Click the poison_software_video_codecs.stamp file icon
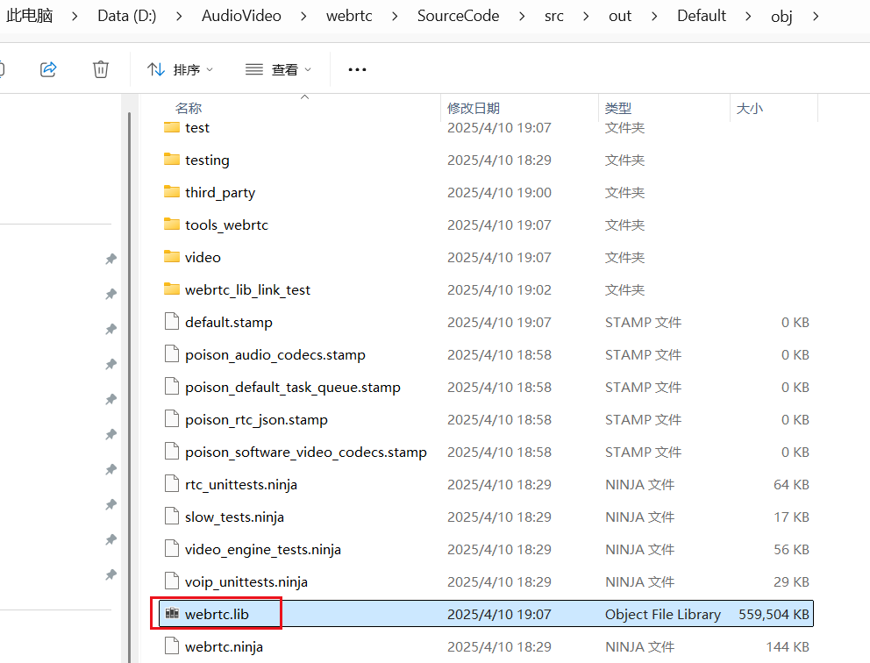870x663 pixels. tap(172, 452)
